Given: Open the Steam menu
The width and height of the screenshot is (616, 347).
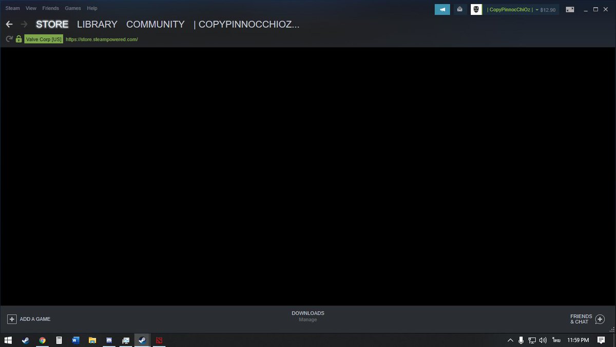Looking at the screenshot, I should pyautogui.click(x=12, y=8).
